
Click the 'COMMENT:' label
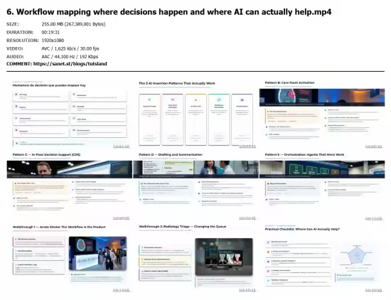(x=19, y=64)
